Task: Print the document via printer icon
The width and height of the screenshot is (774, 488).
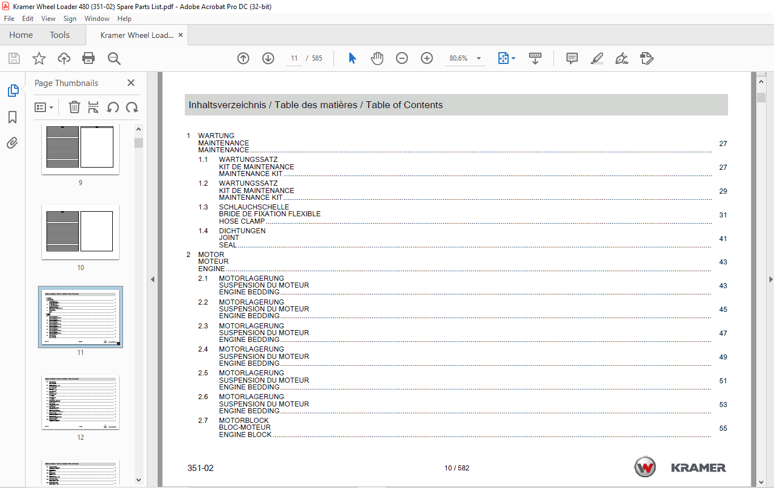Action: 88,58
